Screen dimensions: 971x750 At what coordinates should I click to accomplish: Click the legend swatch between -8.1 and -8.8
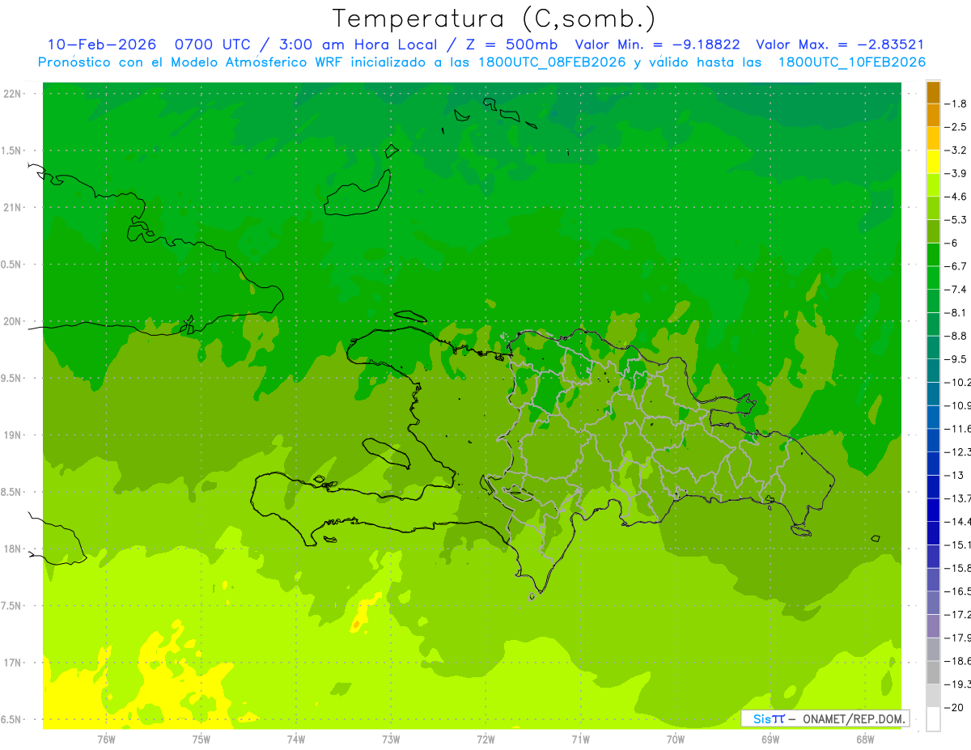[x=933, y=324]
